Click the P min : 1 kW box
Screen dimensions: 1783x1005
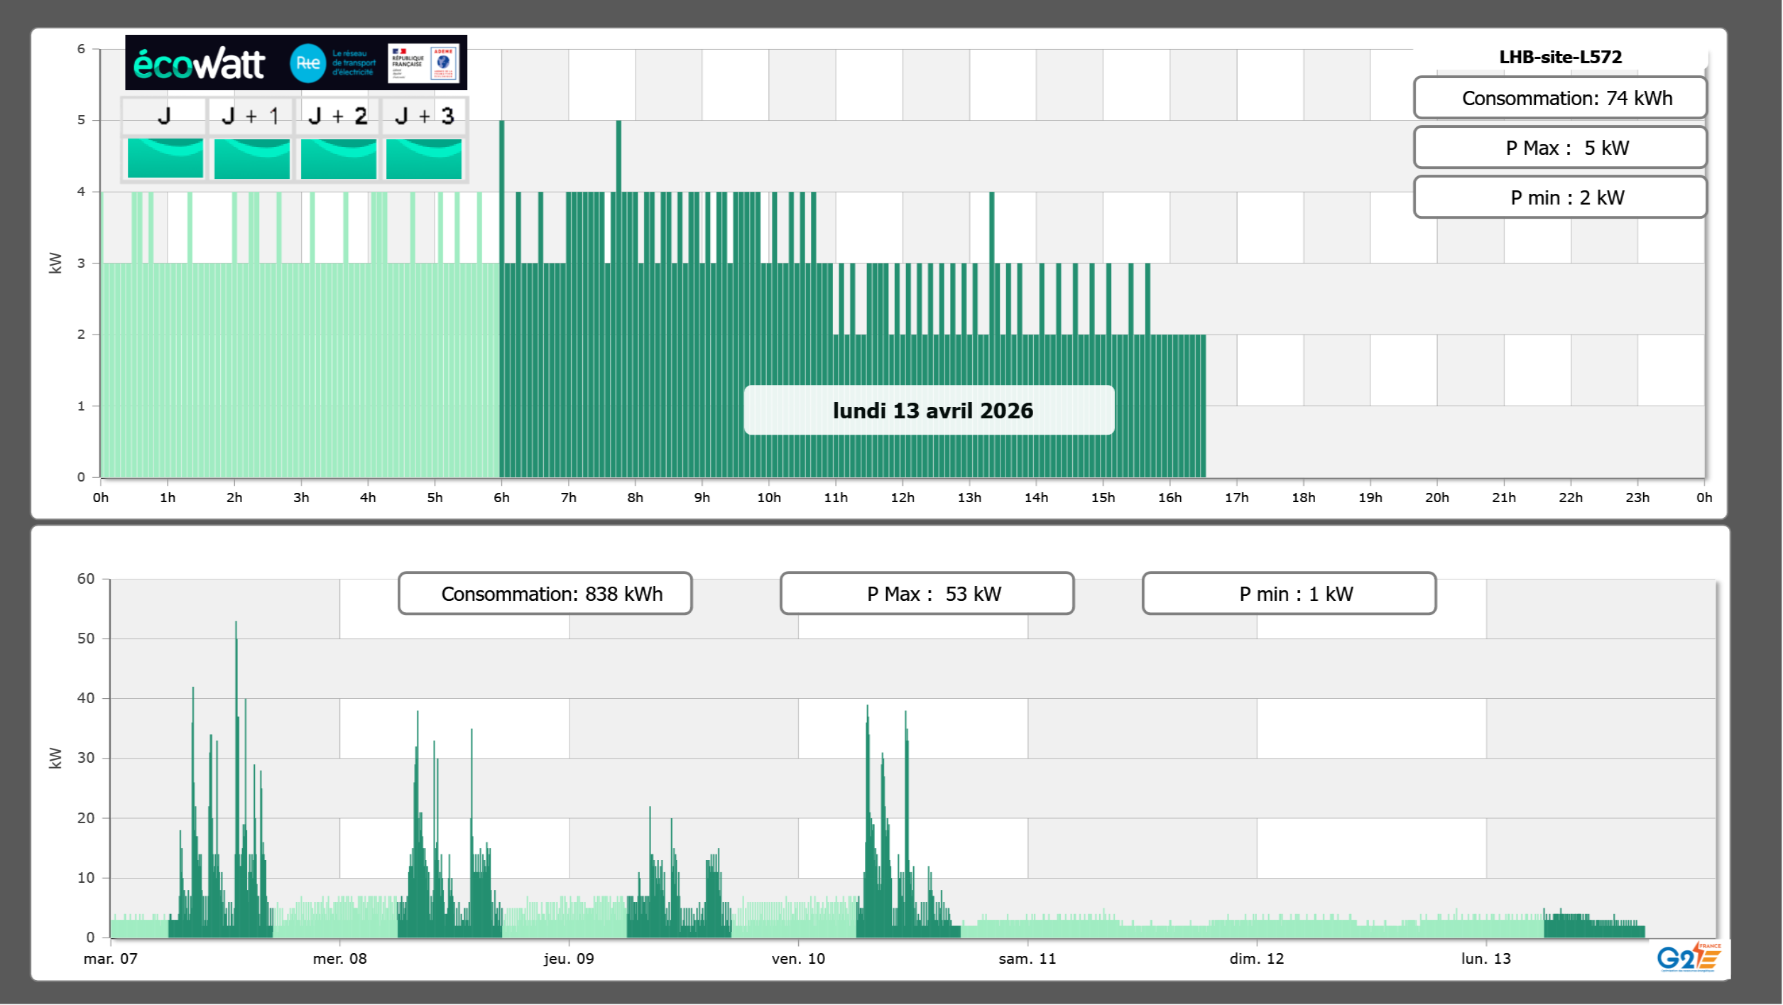pos(1289,594)
